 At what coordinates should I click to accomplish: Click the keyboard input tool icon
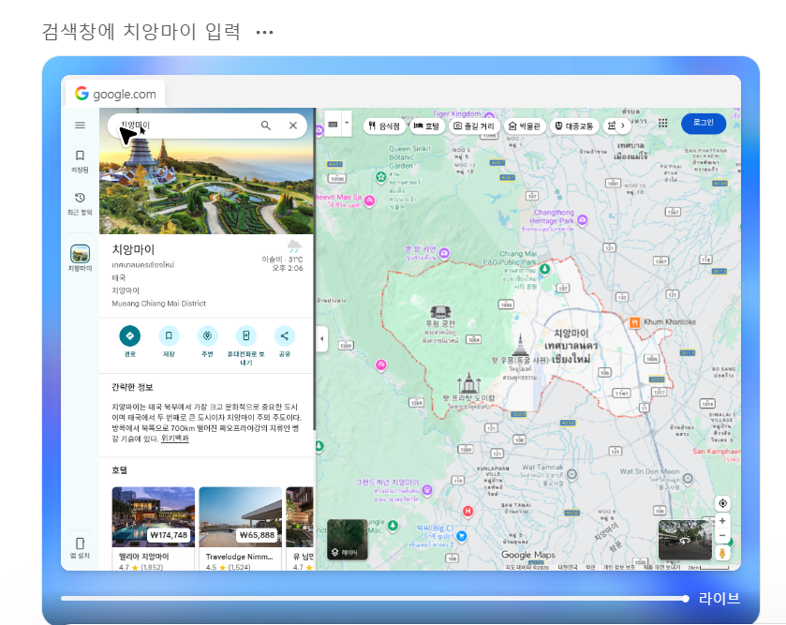334,124
